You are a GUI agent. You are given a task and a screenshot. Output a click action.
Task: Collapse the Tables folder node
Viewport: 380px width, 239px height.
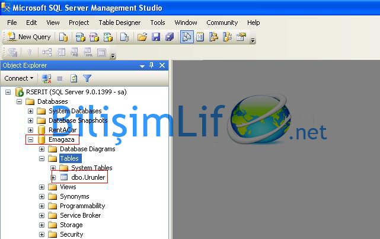tap(41, 158)
